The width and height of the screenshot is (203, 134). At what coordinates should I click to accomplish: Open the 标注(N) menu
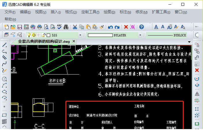click(x=125, y=12)
